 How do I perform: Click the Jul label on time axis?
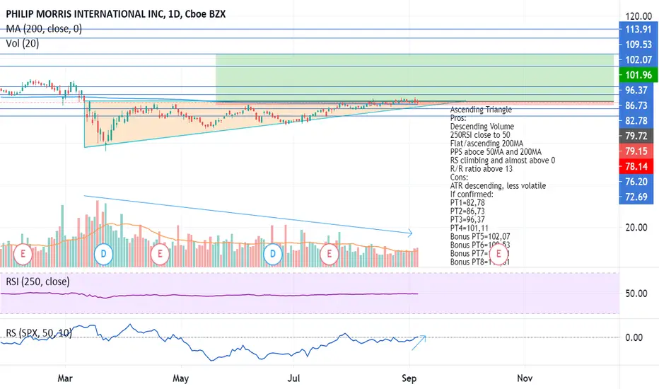(293, 378)
